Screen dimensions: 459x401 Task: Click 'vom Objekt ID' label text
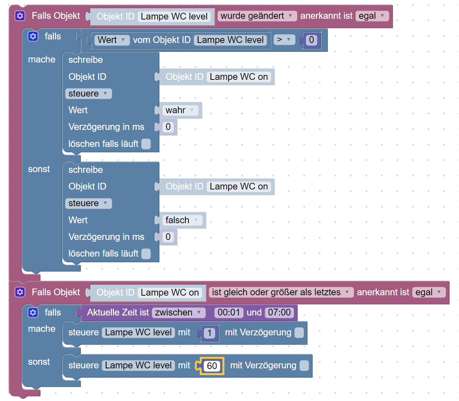[162, 40]
